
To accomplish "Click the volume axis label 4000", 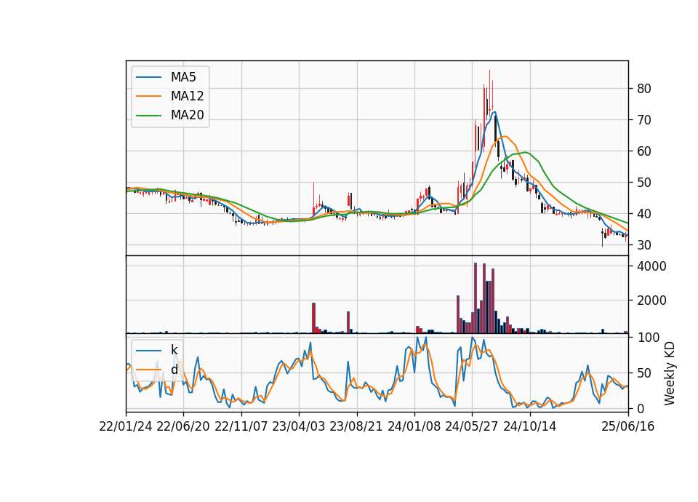I will point(651,266).
